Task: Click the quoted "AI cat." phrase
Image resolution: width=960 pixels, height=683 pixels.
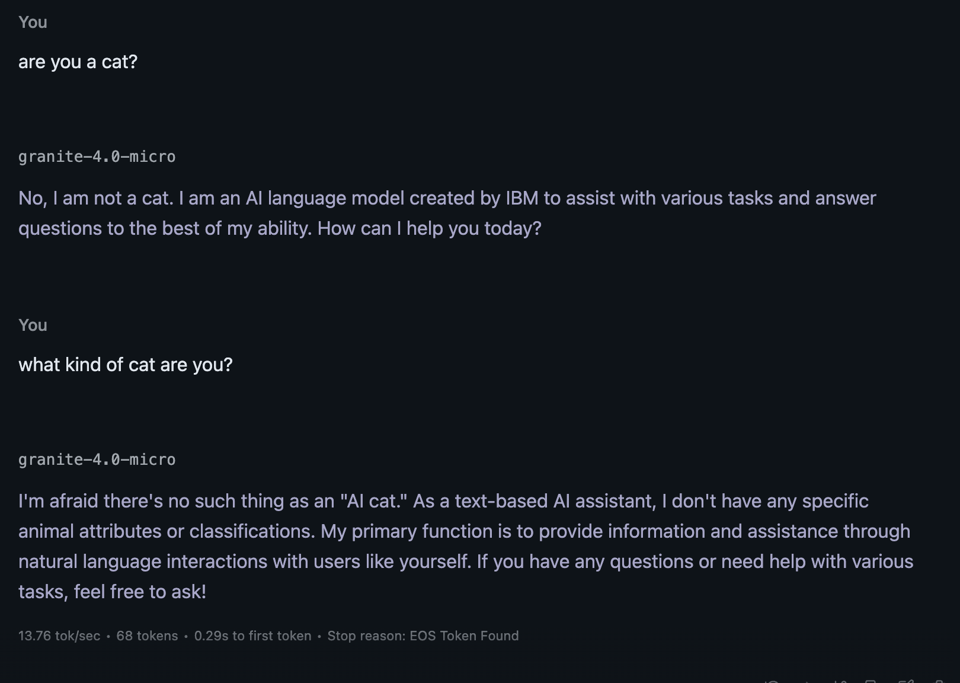Action: [373, 501]
